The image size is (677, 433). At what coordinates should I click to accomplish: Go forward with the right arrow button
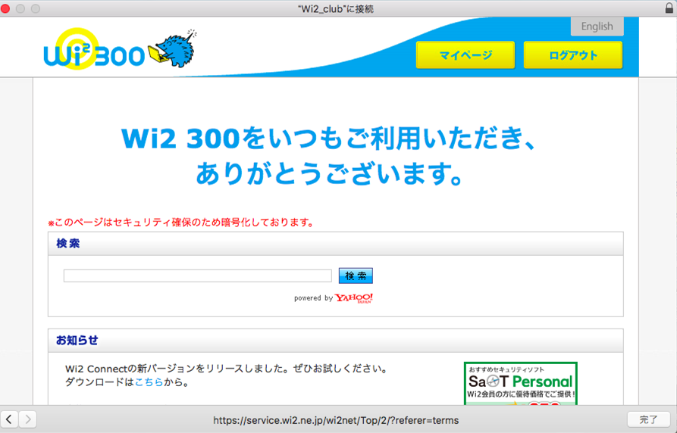point(28,419)
